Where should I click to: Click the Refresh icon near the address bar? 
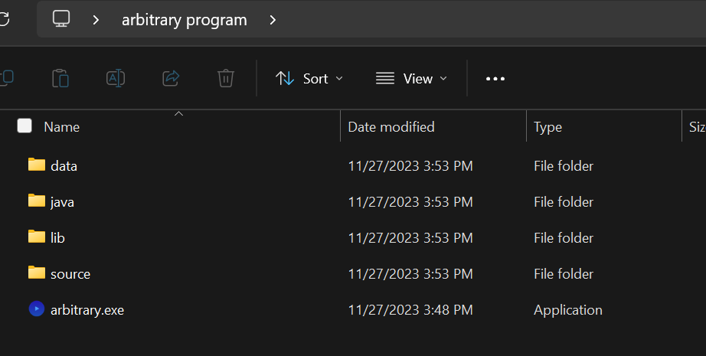pos(4,19)
